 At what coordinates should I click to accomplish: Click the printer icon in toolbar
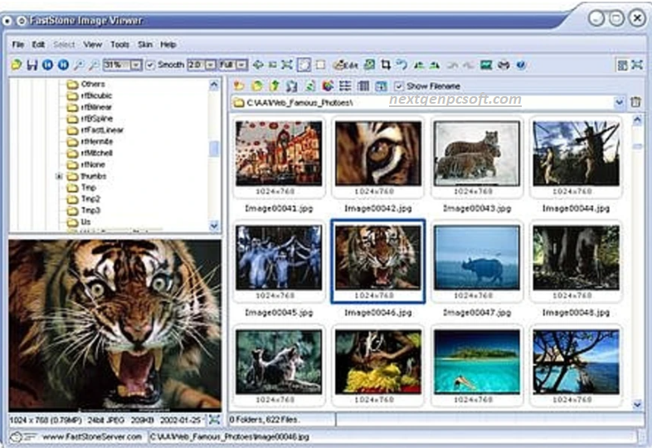pos(504,65)
